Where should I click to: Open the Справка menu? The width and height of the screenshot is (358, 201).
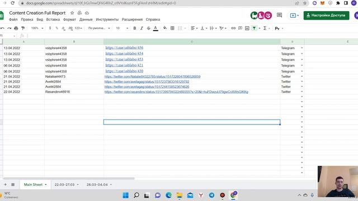point(153,20)
